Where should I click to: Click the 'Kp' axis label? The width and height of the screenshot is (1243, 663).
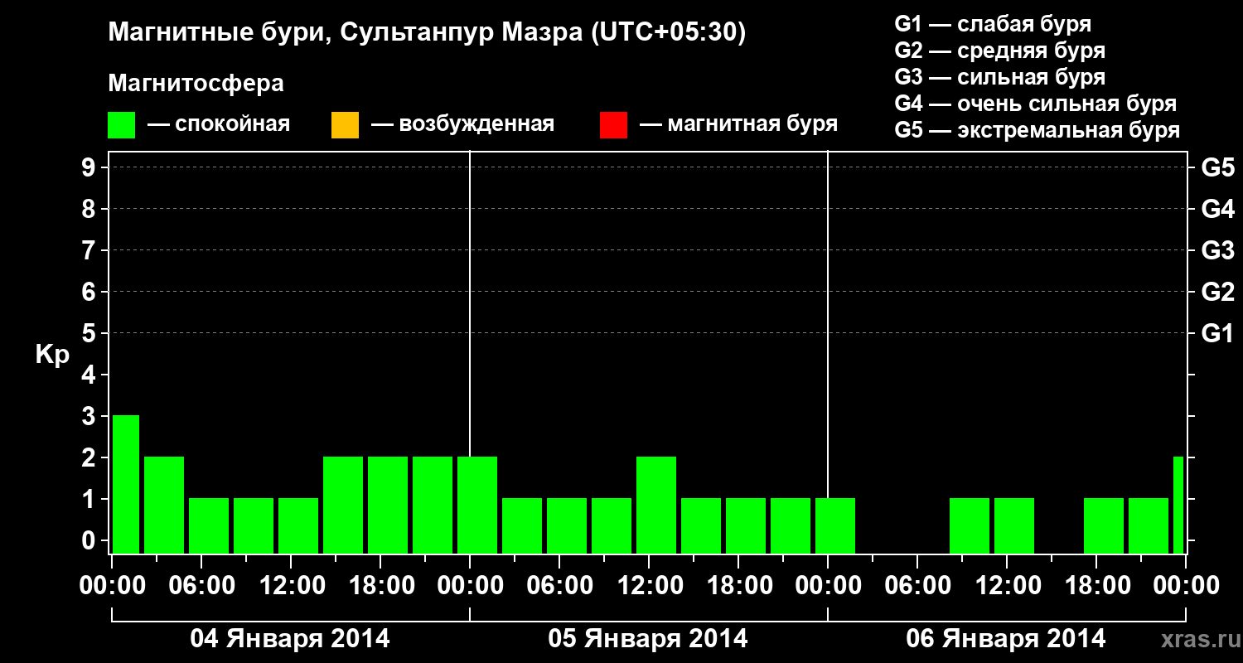[52, 355]
